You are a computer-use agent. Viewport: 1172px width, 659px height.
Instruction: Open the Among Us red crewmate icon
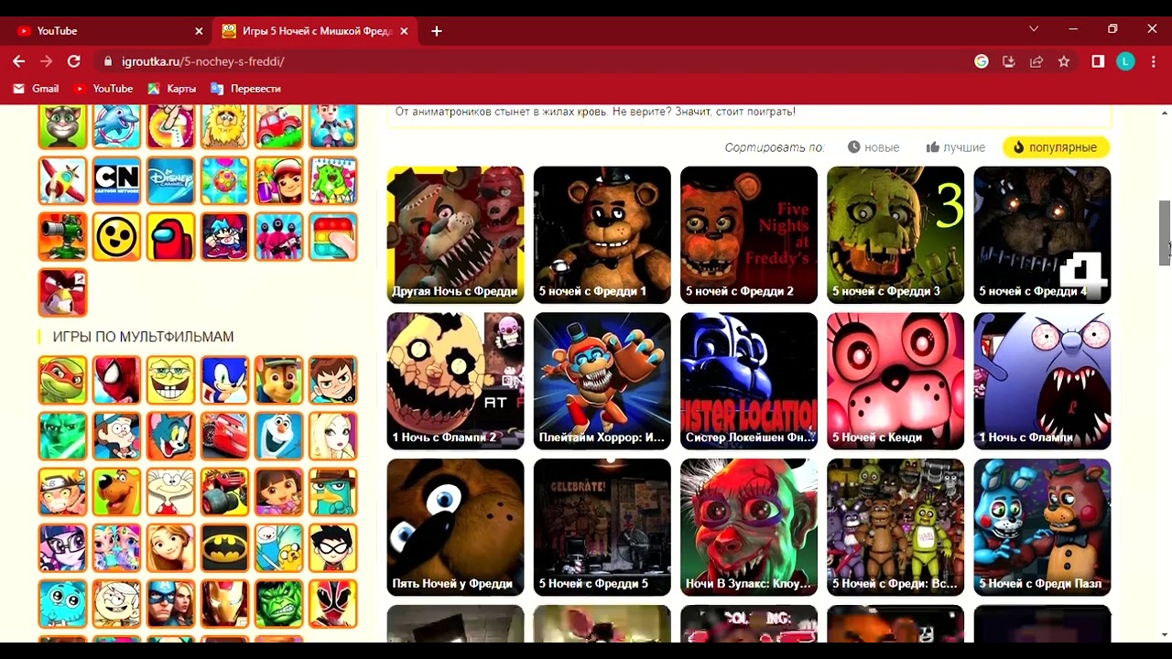pyautogui.click(x=170, y=236)
